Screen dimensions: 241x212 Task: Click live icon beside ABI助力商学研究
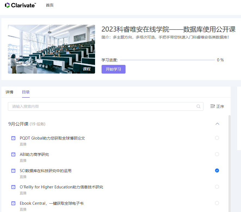tap(13, 154)
